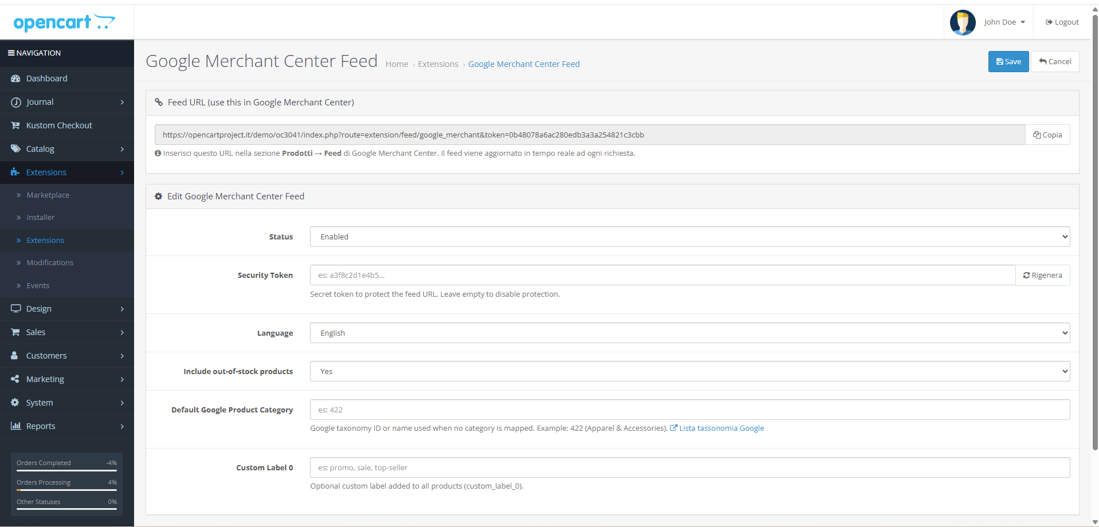Screen dimensions: 1099x527
Task: Click the Customers person icon
Action: pyautogui.click(x=15, y=356)
